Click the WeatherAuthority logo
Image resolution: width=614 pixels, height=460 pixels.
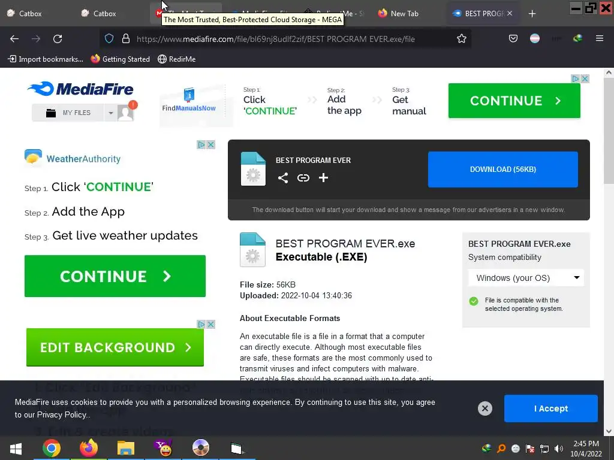coord(73,158)
